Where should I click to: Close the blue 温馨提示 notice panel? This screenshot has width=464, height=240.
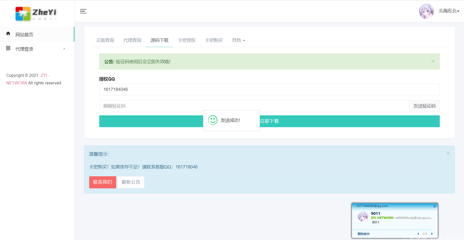coord(448,153)
